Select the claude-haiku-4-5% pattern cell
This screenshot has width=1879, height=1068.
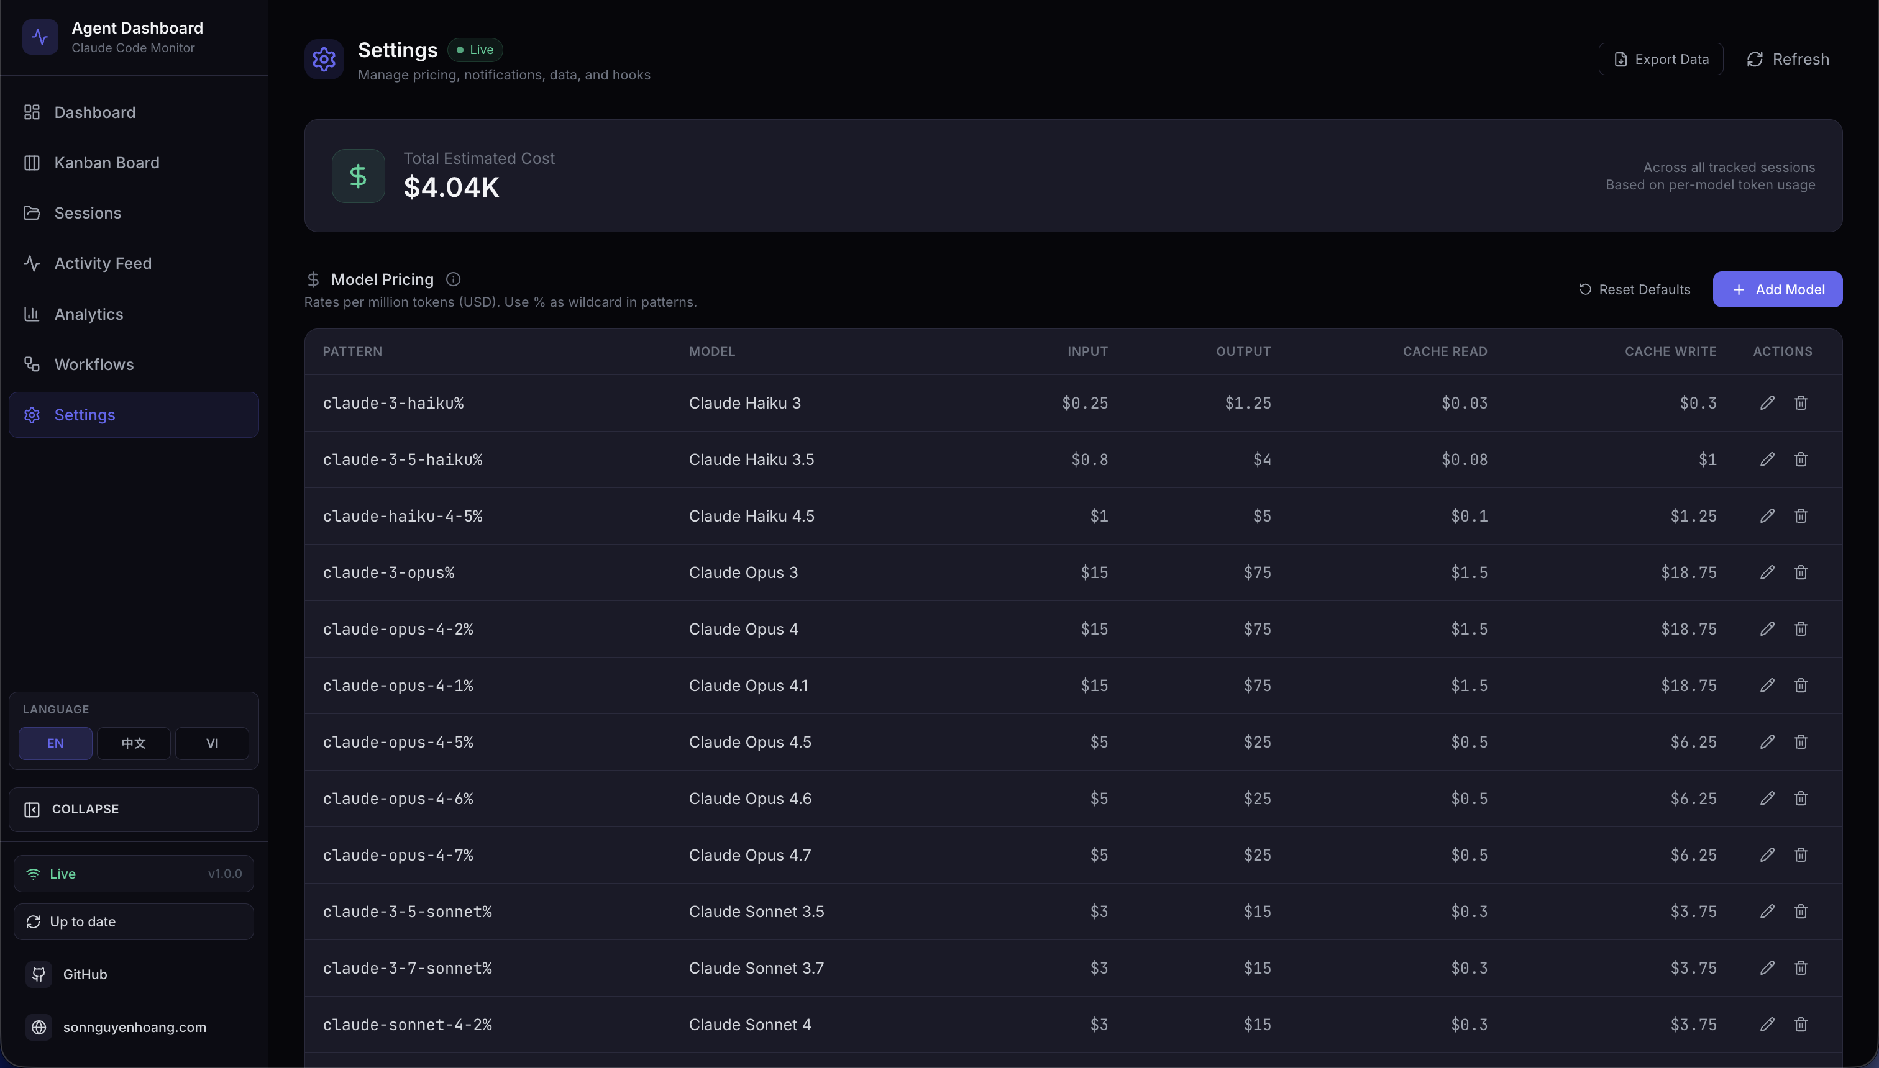[x=403, y=517]
